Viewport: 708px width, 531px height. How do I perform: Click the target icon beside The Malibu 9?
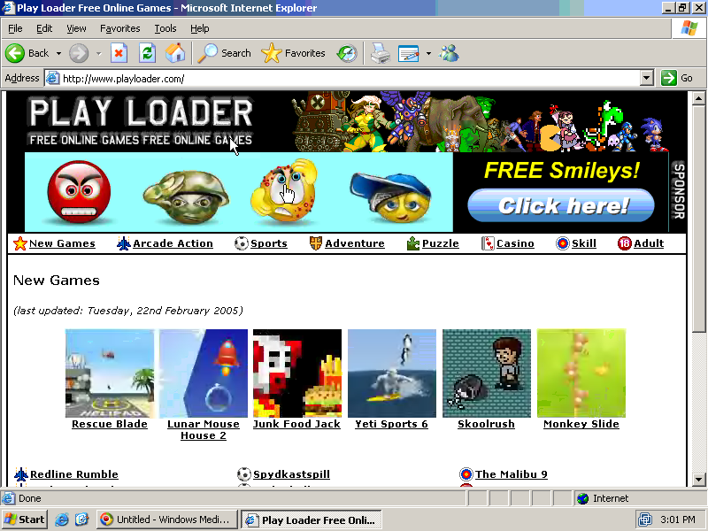pos(466,474)
